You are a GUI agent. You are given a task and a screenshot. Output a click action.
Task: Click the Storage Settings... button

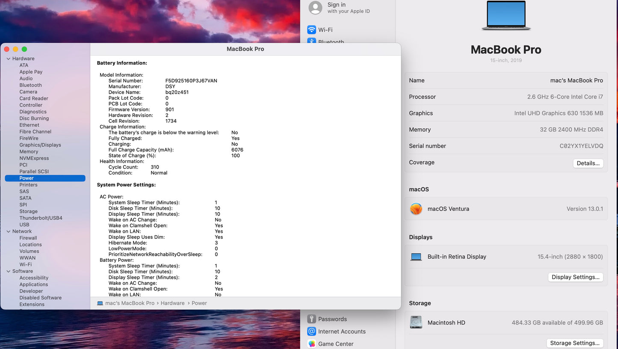coord(575,343)
